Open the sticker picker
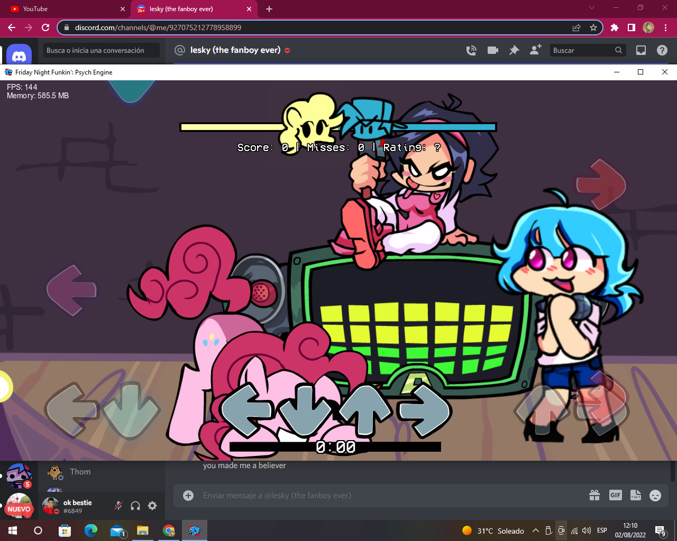677x541 pixels. click(x=636, y=495)
